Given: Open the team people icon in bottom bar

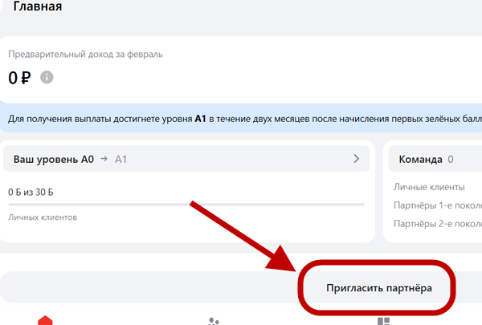Looking at the screenshot, I should click(x=214, y=321).
